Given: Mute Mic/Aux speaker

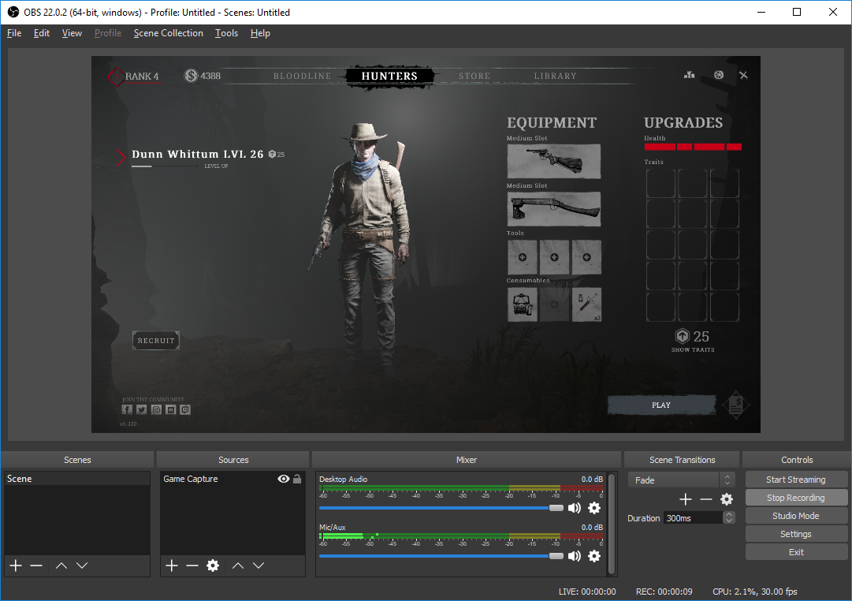Looking at the screenshot, I should pos(575,556).
